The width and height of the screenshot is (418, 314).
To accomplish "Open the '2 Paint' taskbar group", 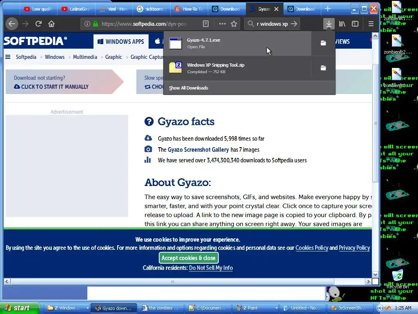I will pyautogui.click(x=256, y=308).
